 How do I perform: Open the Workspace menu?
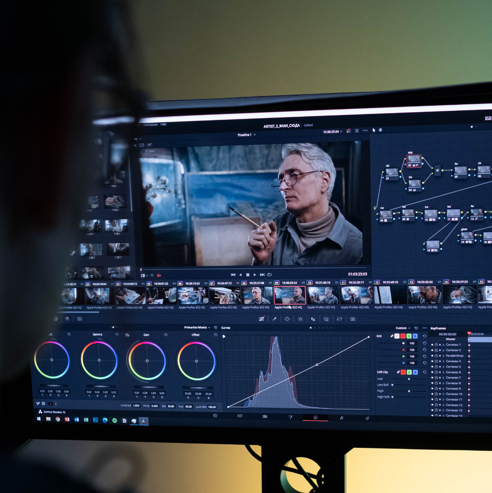150,125
